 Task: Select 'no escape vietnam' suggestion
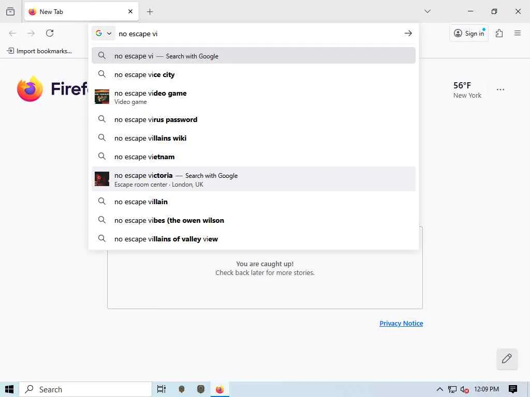(254, 156)
